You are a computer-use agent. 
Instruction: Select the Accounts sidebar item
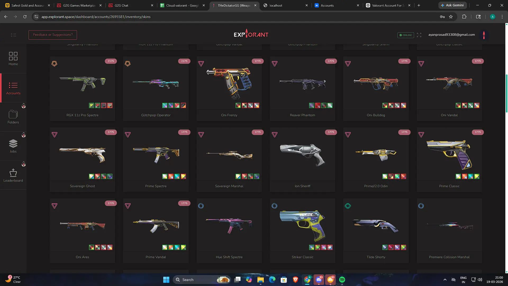coord(13,88)
